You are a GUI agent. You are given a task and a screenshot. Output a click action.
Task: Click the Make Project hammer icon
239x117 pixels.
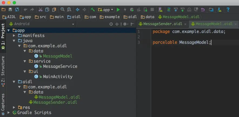click(x=93, y=10)
